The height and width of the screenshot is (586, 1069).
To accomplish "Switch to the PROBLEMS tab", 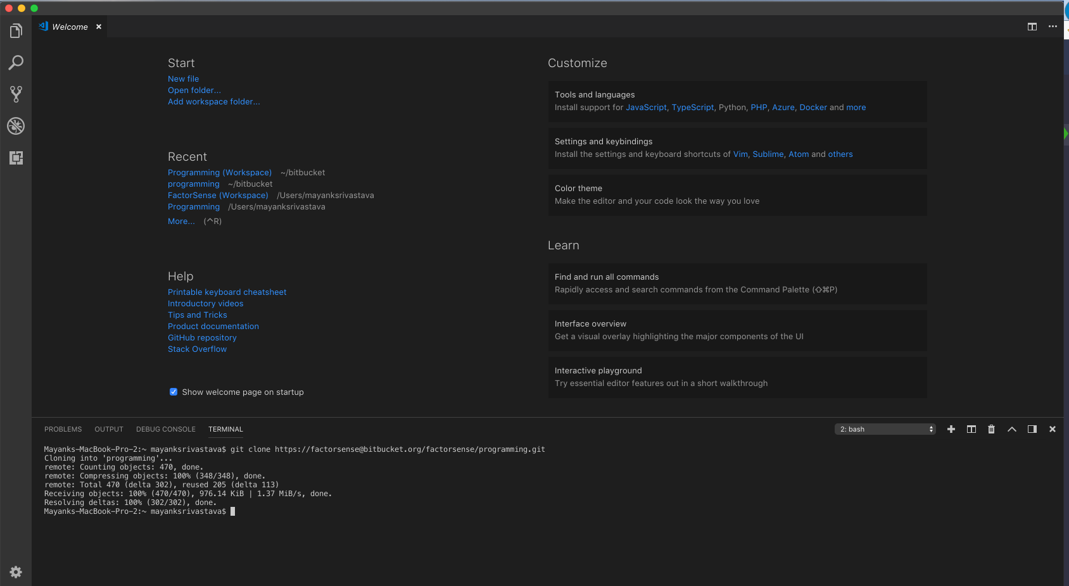I will point(63,429).
